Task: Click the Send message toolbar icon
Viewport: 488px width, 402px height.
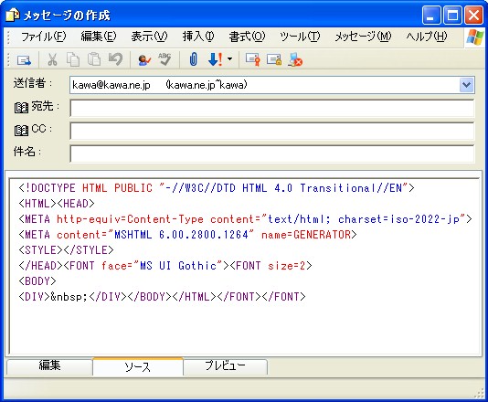Action: [x=24, y=59]
